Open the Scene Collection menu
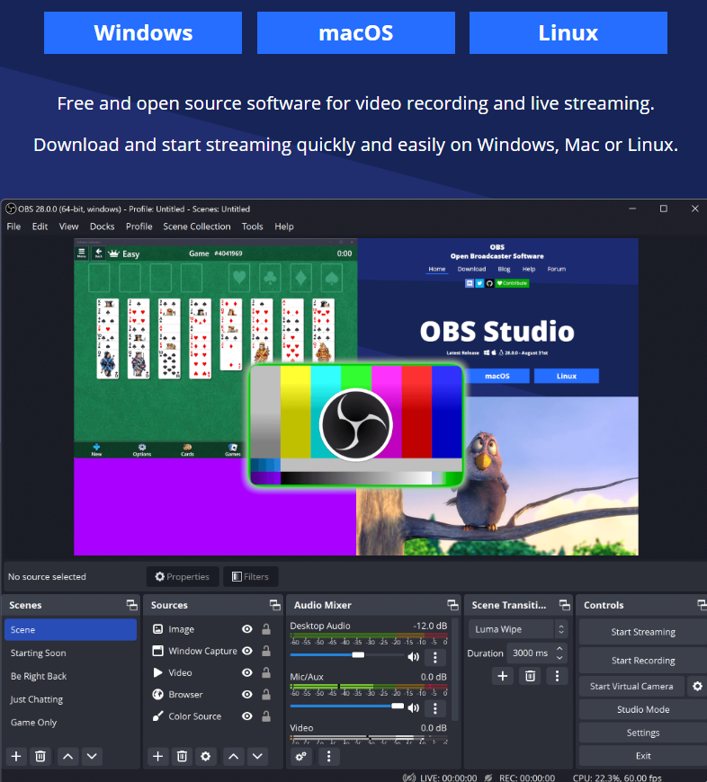Screen dimensions: 707x782 point(197,227)
